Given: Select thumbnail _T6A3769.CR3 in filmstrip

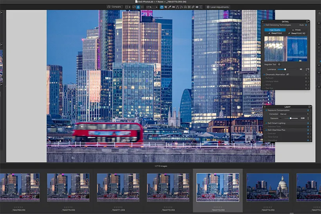Looking at the screenshot, I should coord(20,188).
